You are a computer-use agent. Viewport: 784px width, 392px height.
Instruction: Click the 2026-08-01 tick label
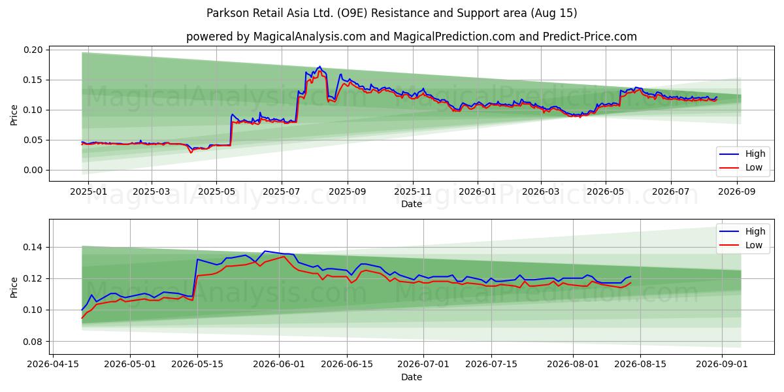pos(573,365)
